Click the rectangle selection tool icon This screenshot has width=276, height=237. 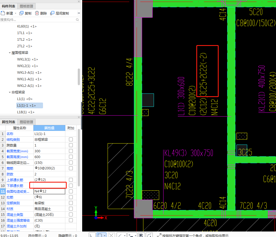(100, 235)
